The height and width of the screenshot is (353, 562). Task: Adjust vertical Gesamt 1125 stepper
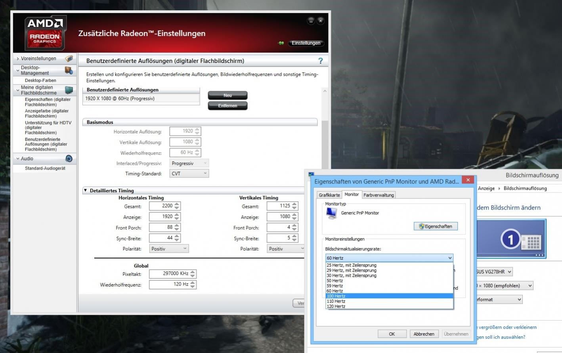[294, 206]
